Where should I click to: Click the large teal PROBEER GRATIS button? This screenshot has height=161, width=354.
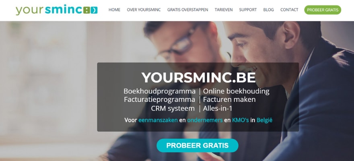(198, 145)
